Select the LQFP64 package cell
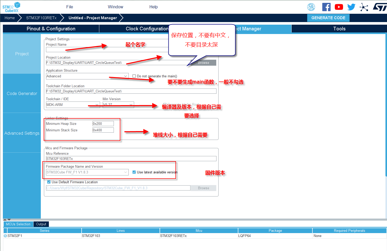 [x=275, y=236]
